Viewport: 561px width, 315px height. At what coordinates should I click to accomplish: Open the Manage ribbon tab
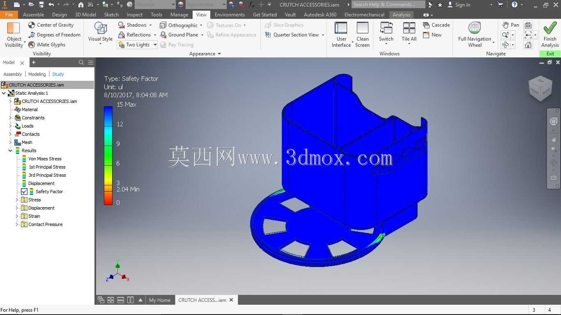pos(179,14)
